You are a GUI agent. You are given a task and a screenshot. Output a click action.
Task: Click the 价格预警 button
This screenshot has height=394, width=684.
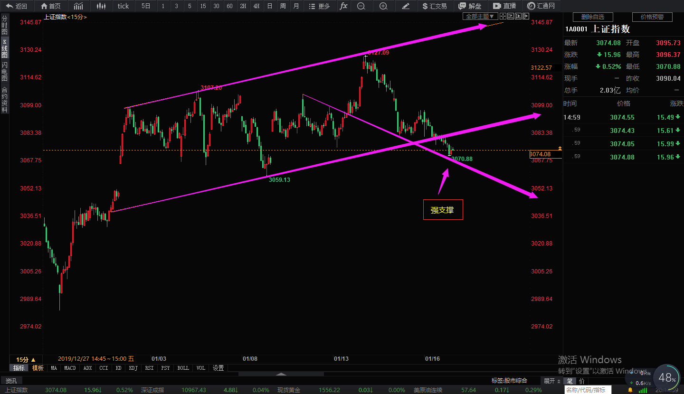coord(652,17)
